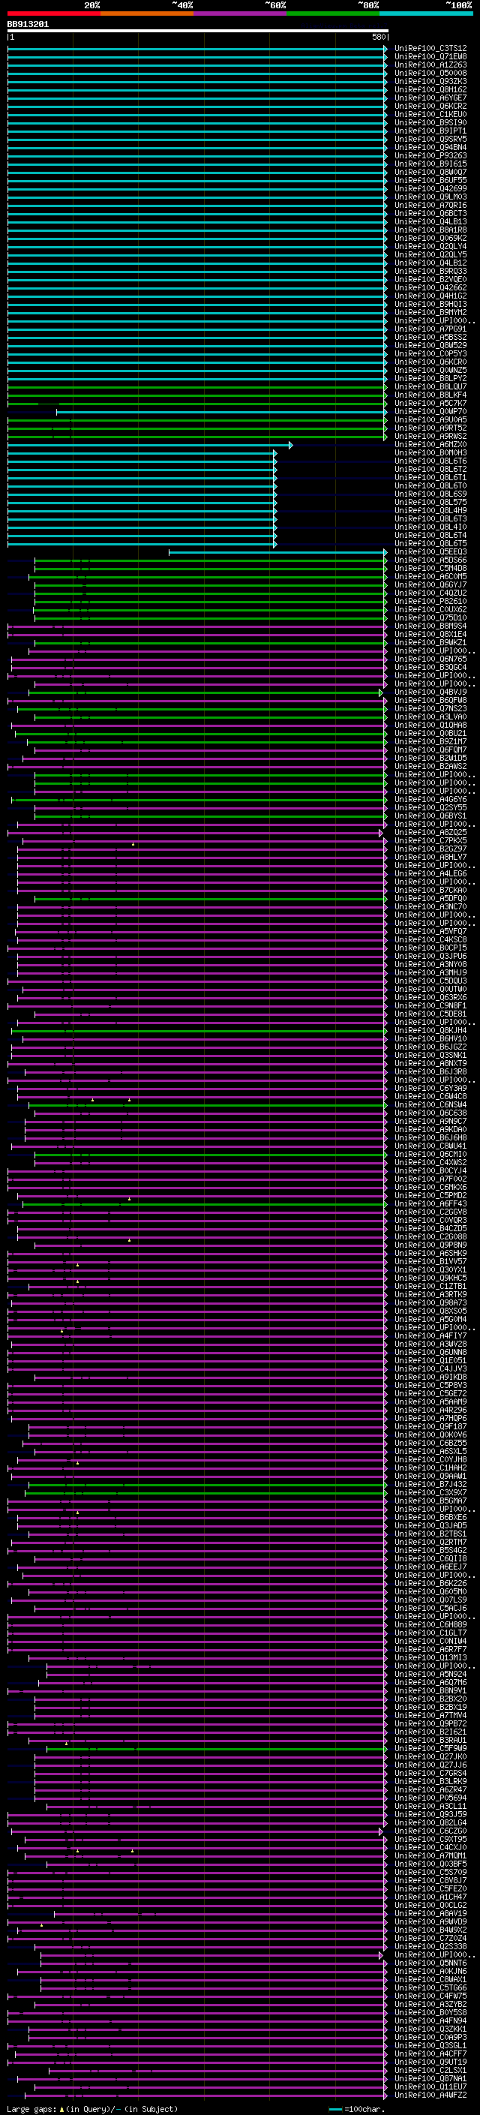The width and height of the screenshot is (480, 2115).
Task: Select the UniRef100_B9IPT1 label
Action: pyautogui.click(x=430, y=131)
